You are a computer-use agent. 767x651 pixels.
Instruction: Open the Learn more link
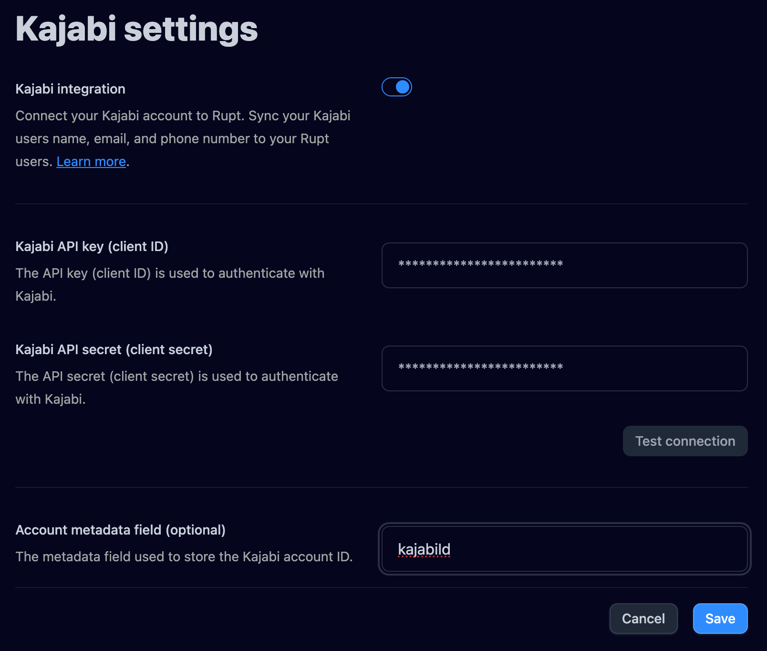(x=91, y=161)
